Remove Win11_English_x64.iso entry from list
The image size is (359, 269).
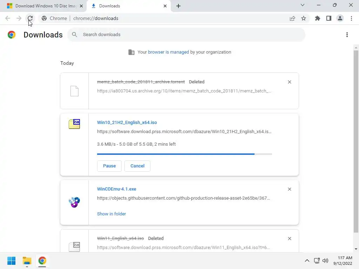(289, 239)
